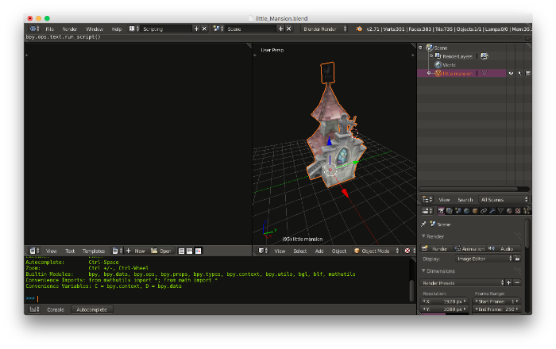
Task: Delete the Scripting screen layout
Action: tap(204, 29)
